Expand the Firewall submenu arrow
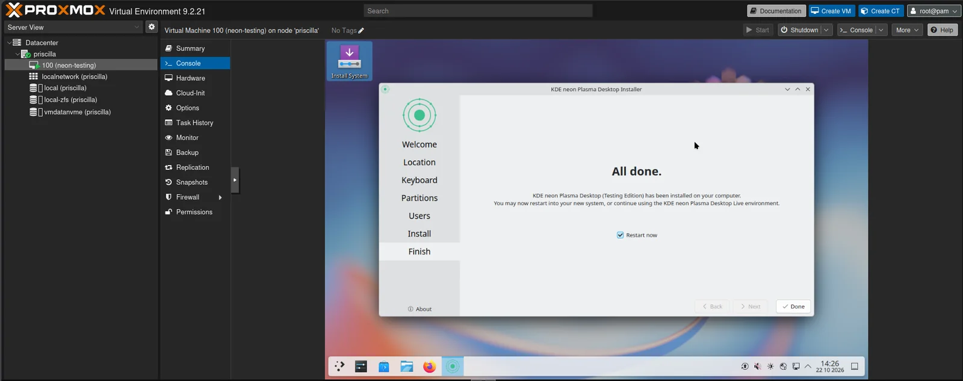The image size is (963, 381). point(220,197)
